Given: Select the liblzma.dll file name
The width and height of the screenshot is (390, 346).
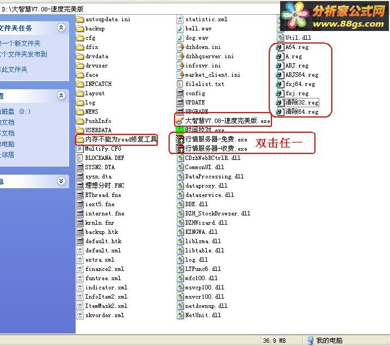Looking at the screenshot, I should click(203, 242).
